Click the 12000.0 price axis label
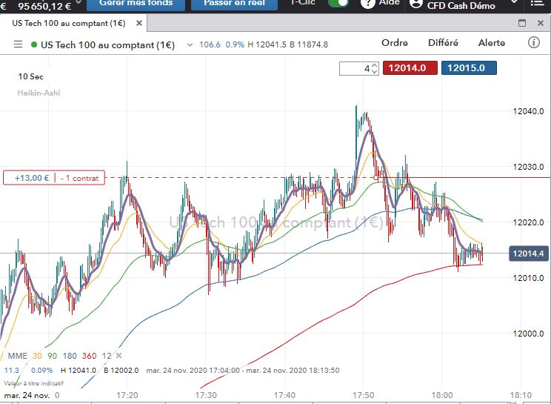This screenshot has width=551, height=404. click(528, 334)
